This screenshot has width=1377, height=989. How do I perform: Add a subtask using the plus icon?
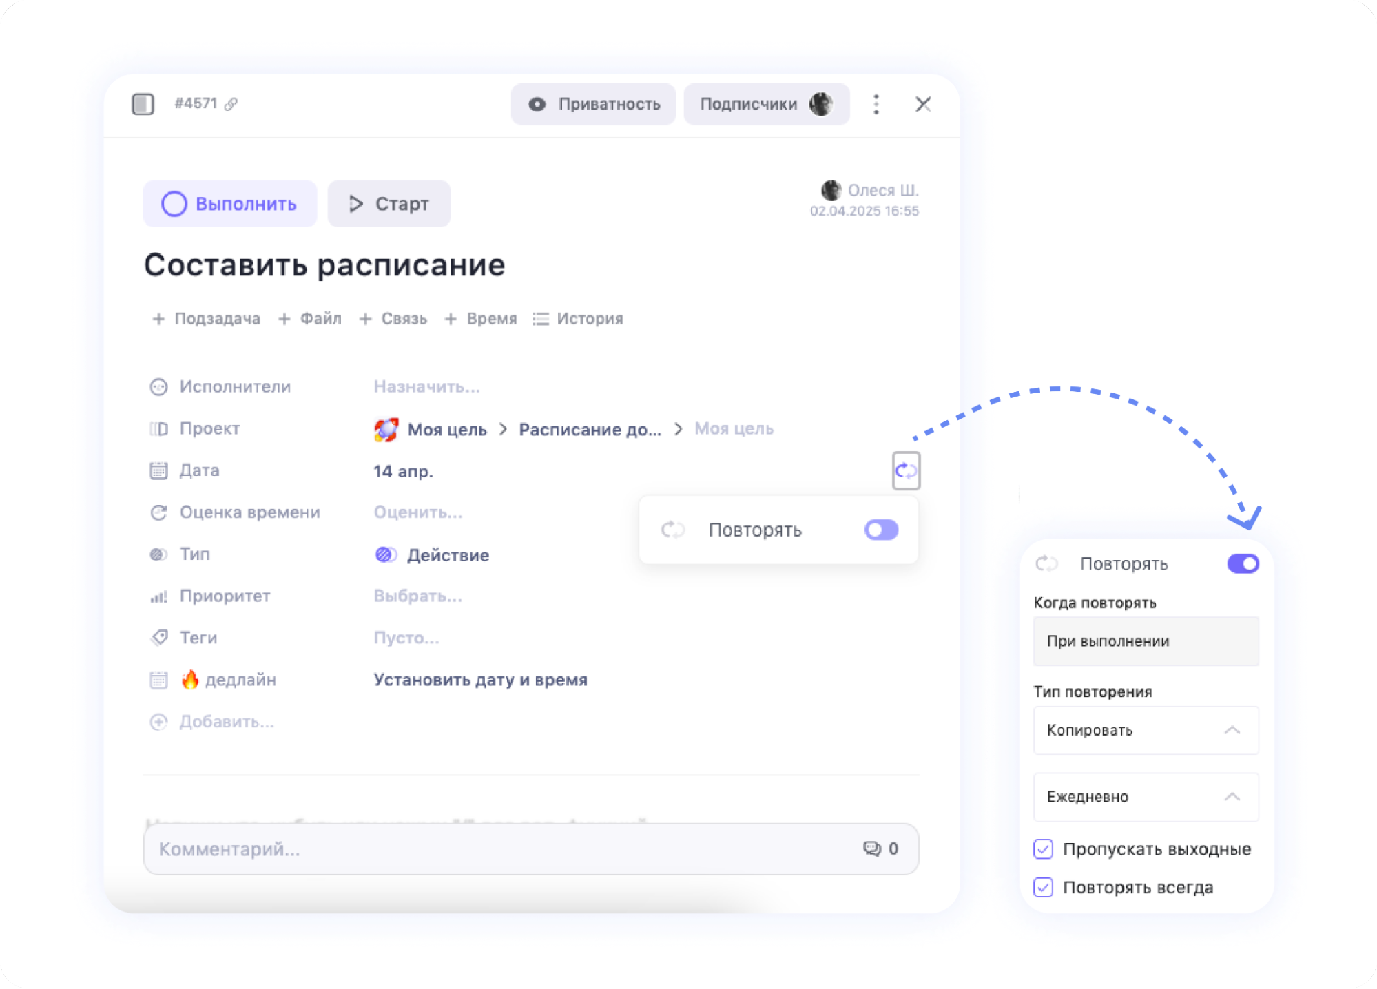tap(158, 318)
